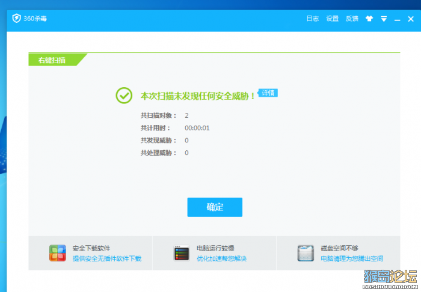The image size is (421, 292).
Task: Click the 360杀毒 title text
Action: coord(35,19)
